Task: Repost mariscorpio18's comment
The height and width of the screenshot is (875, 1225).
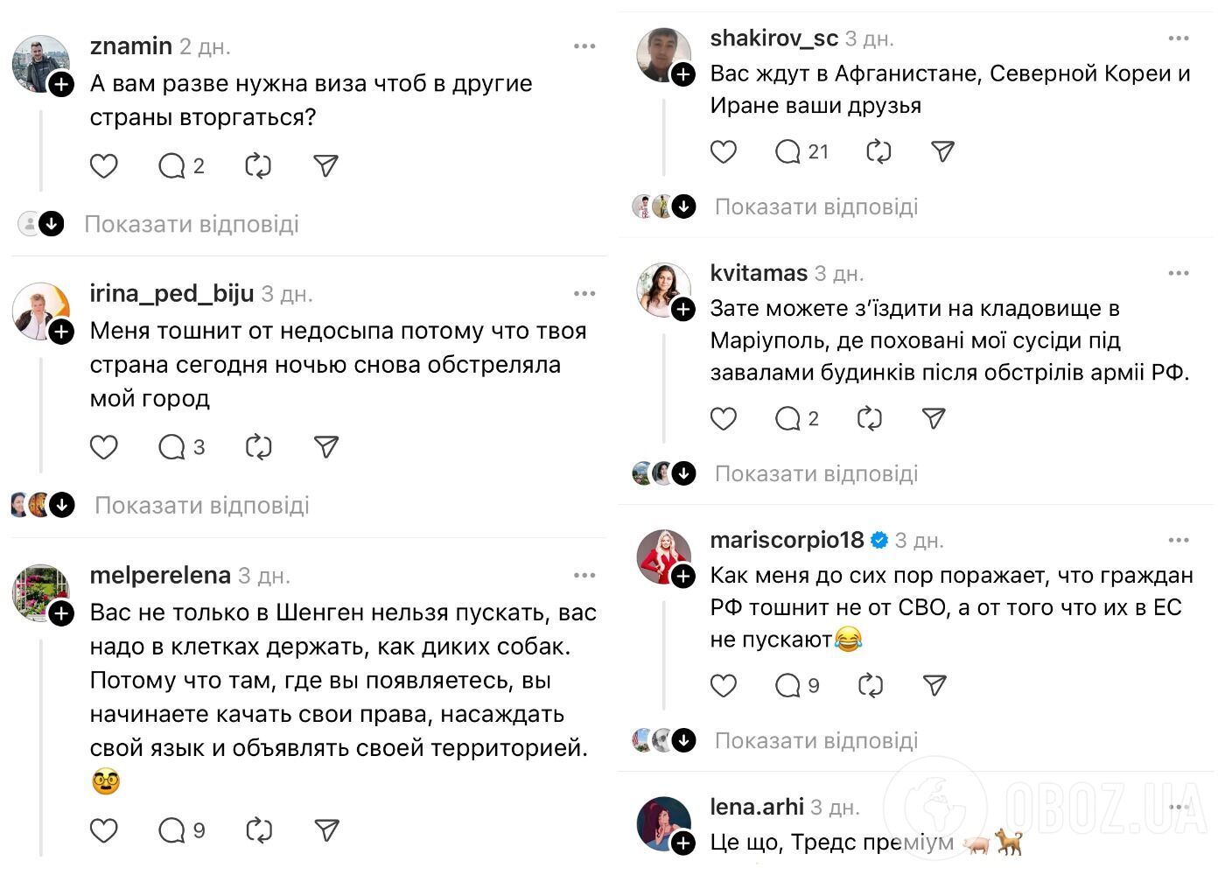Action: point(870,685)
